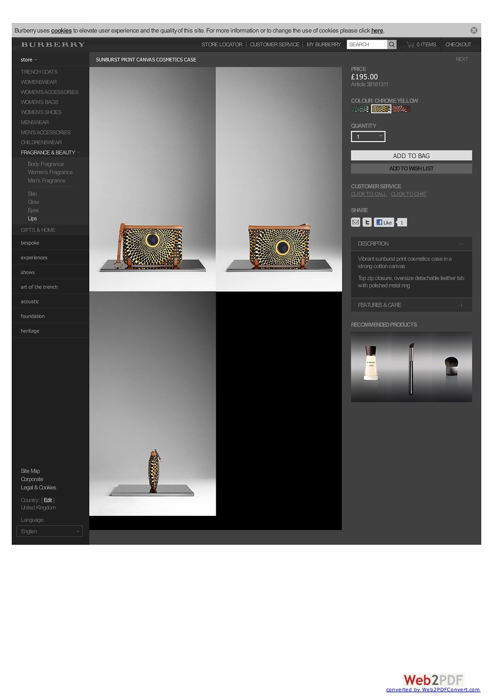The height and width of the screenshot is (697, 493).
Task: Follow the Click to Chat link
Action: click(409, 194)
